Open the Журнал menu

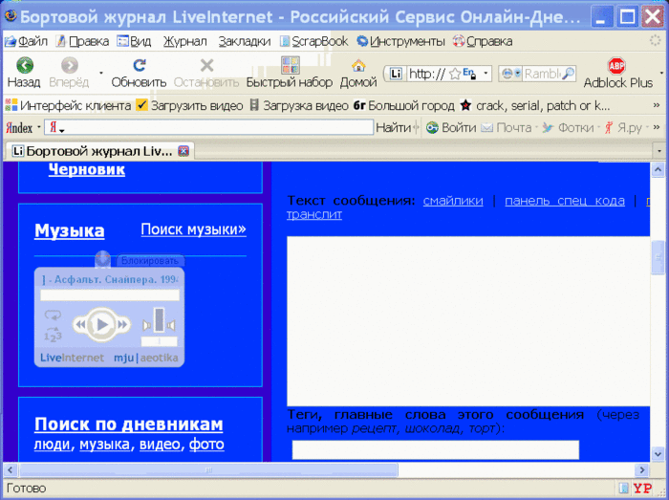click(184, 41)
